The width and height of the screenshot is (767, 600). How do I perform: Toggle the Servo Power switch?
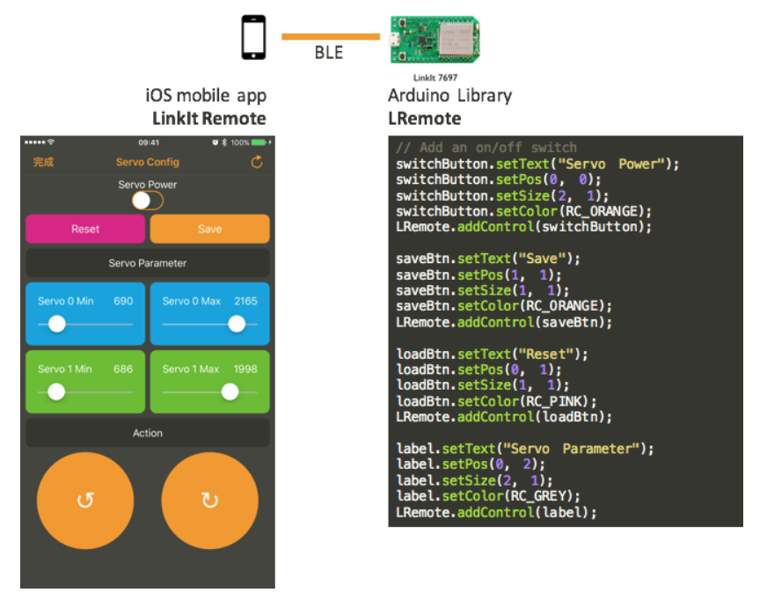[x=147, y=201]
